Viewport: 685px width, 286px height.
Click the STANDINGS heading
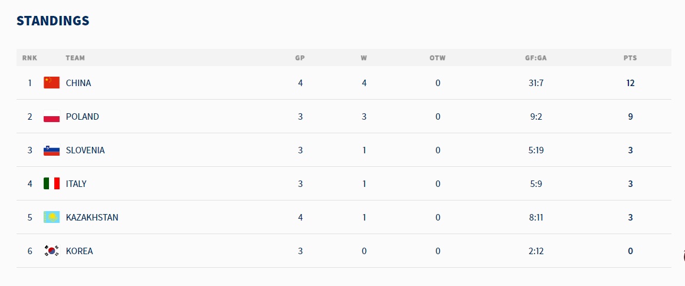coord(53,21)
